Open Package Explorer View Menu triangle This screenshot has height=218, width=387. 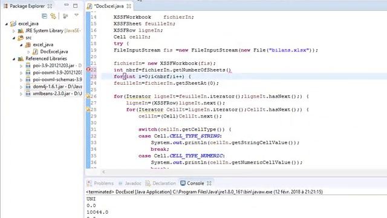(77, 15)
